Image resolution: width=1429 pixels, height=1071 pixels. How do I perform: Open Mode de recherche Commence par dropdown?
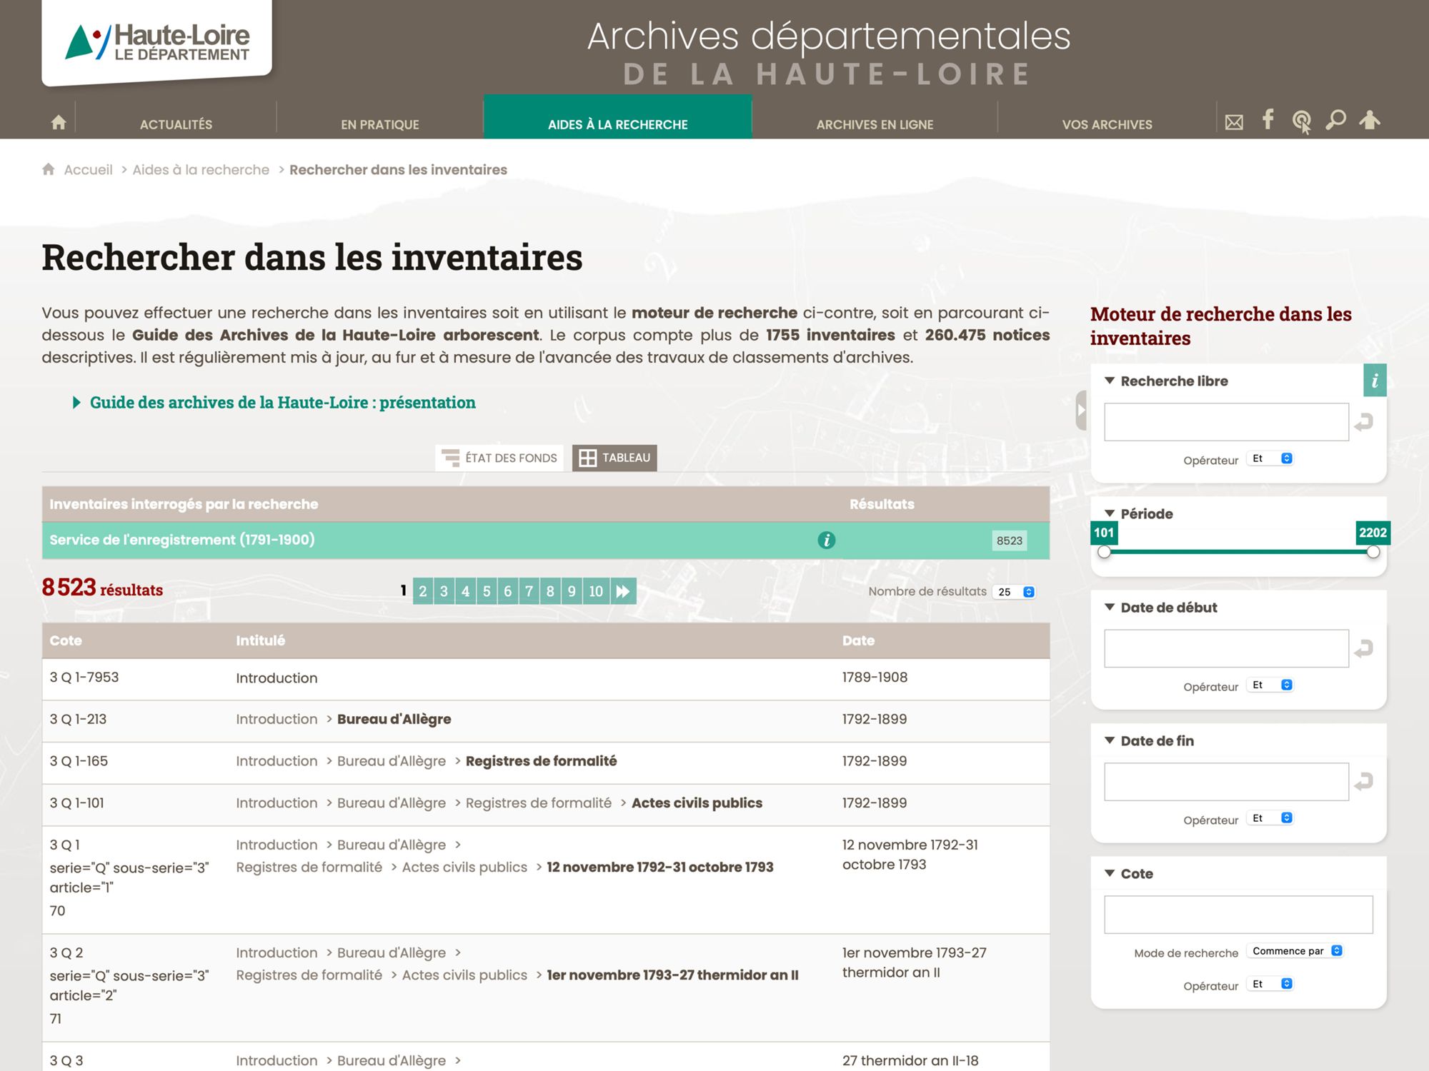1296,951
